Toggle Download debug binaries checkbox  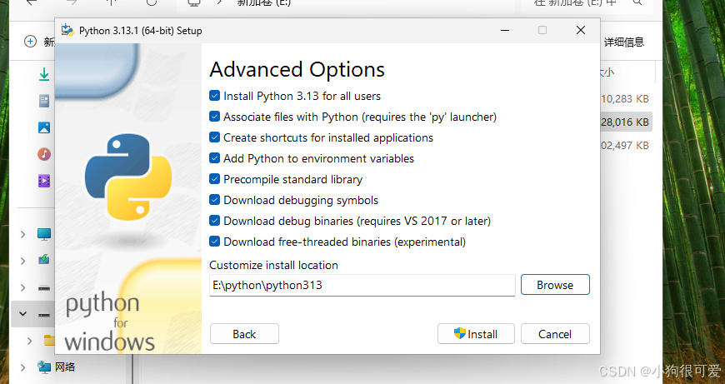[x=214, y=221]
